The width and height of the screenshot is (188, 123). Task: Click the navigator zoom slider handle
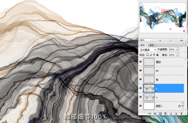coord(170,40)
